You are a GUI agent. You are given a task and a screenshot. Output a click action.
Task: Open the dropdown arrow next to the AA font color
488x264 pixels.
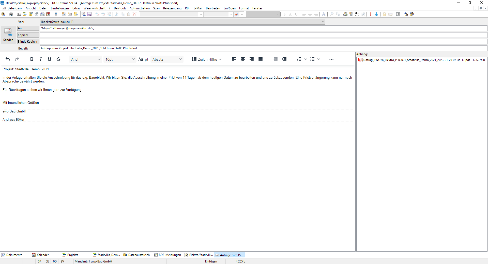click(x=242, y=14)
